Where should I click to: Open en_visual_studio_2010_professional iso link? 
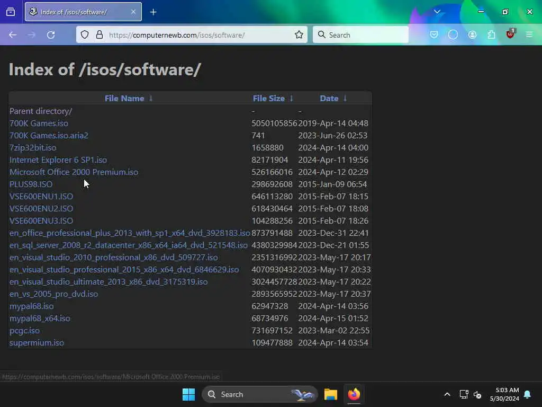click(114, 257)
